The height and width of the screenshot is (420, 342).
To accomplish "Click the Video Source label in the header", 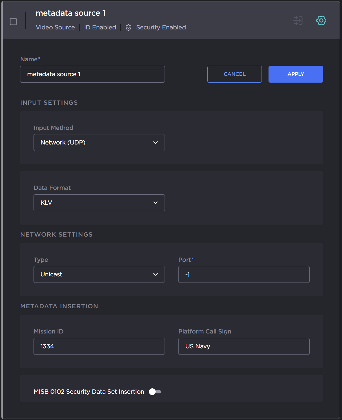I will [x=55, y=27].
